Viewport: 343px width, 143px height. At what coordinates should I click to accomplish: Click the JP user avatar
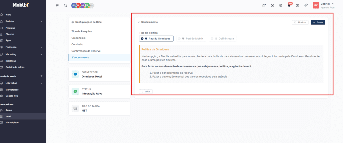point(82,5)
